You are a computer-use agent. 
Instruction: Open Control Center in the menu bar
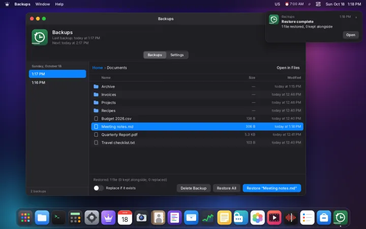click(x=318, y=4)
